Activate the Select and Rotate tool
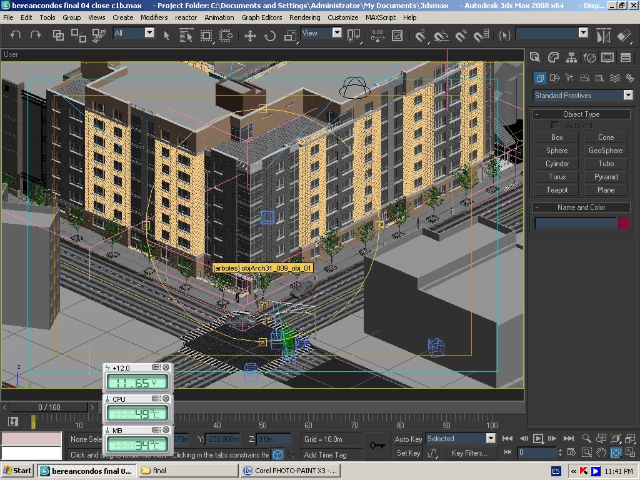 270,36
